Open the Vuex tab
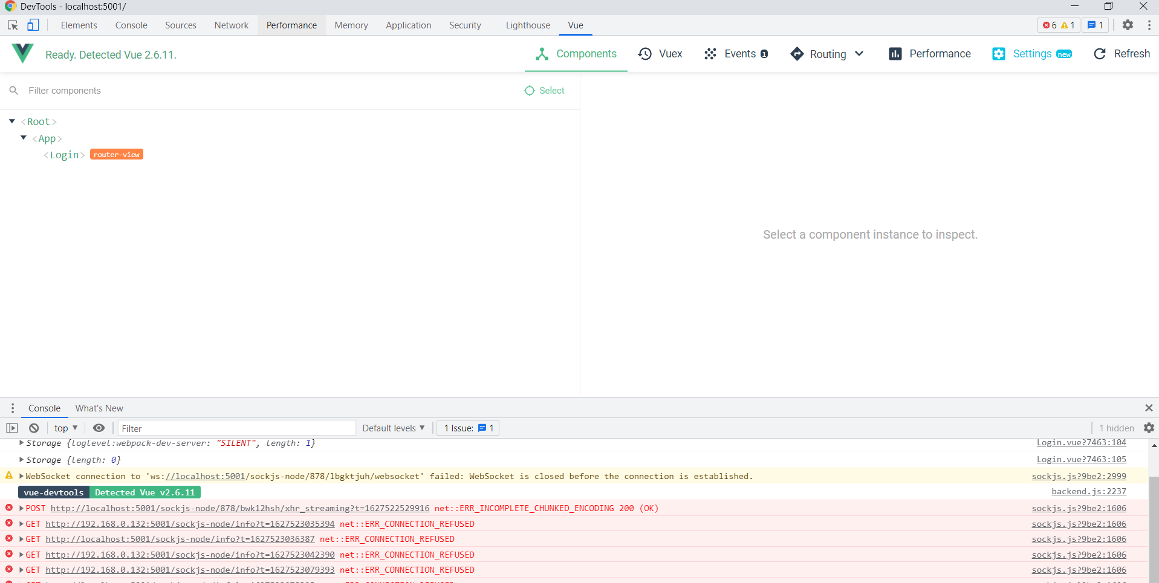The width and height of the screenshot is (1159, 583). (660, 54)
